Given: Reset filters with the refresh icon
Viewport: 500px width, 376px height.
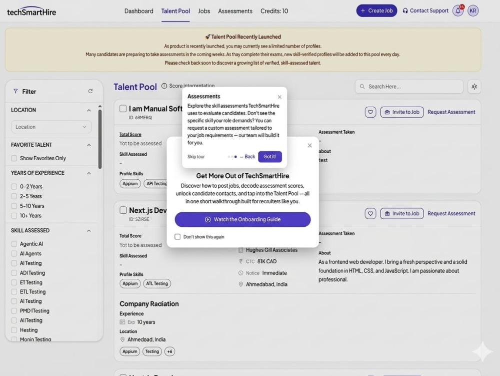Looking at the screenshot, I should 90,91.
